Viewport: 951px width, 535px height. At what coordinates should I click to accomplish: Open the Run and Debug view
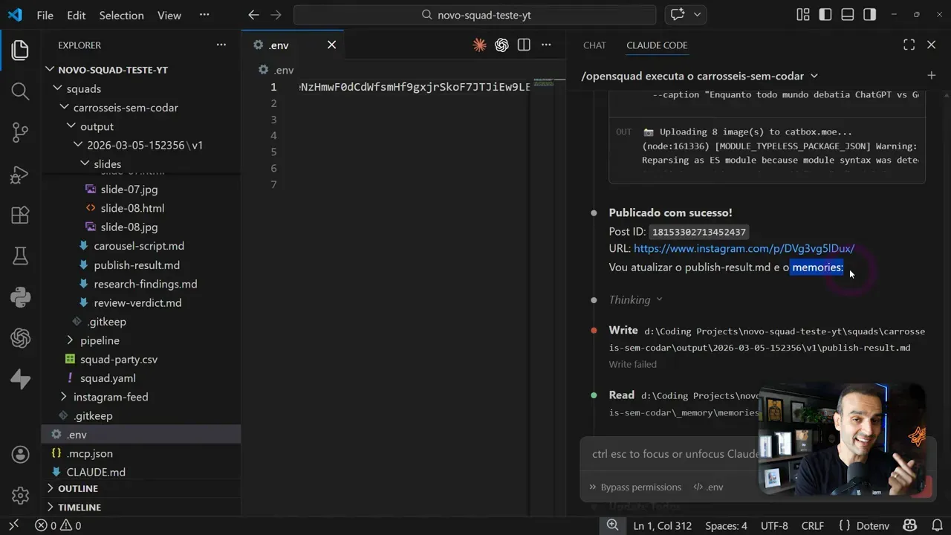point(20,175)
